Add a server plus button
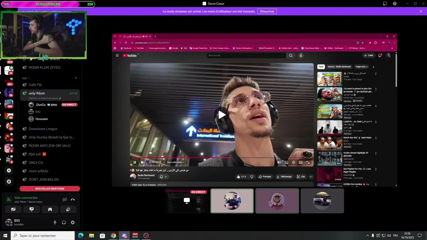 [x=9, y=170]
